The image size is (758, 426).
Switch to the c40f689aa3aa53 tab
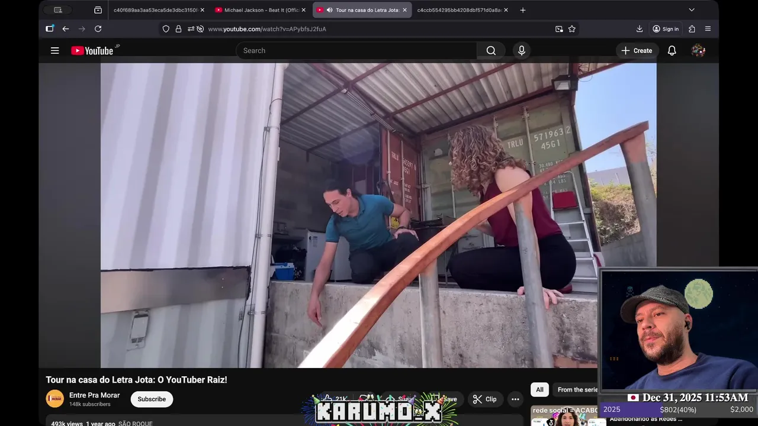(155, 10)
